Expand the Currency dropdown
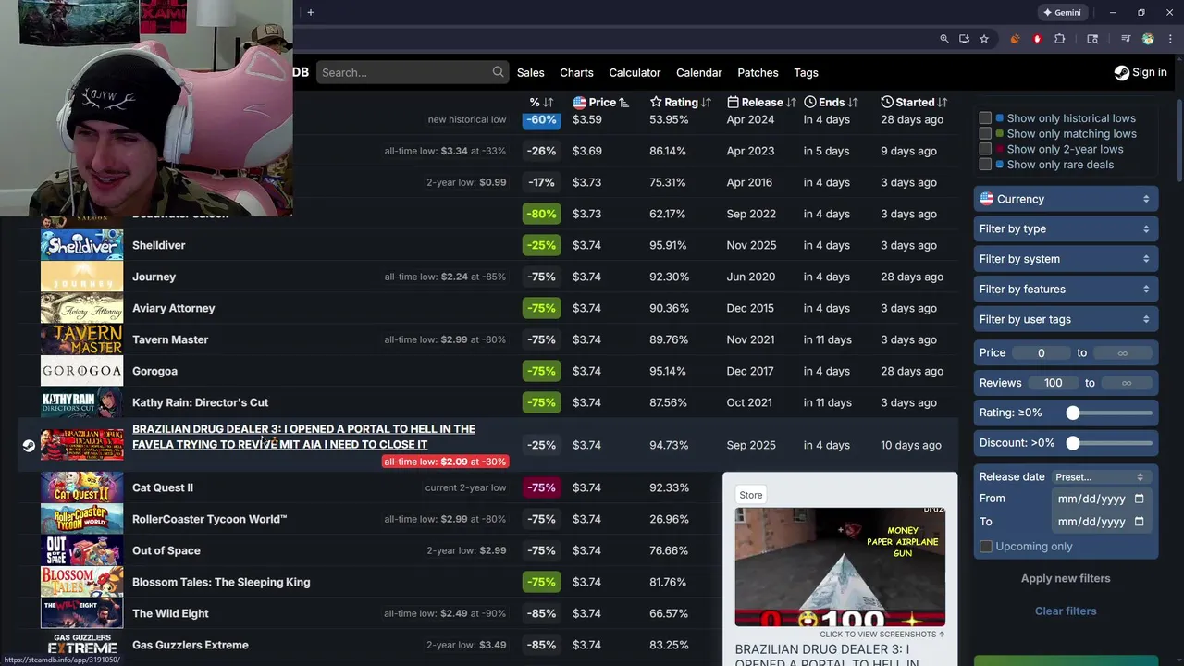The image size is (1184, 666). [1066, 199]
